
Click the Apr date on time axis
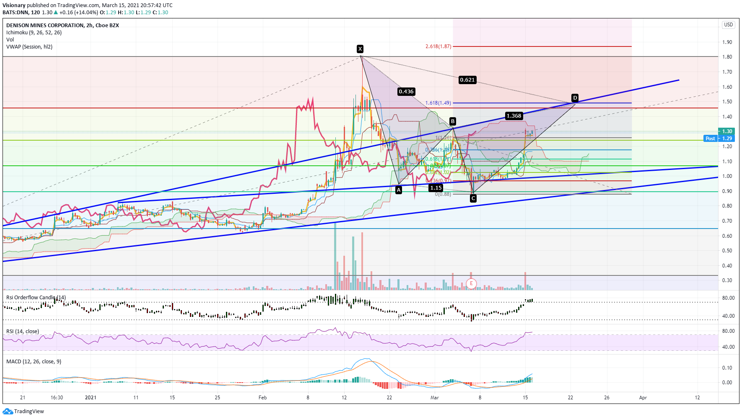[643, 398]
